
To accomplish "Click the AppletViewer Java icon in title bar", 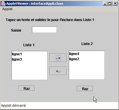I will [3, 4].
